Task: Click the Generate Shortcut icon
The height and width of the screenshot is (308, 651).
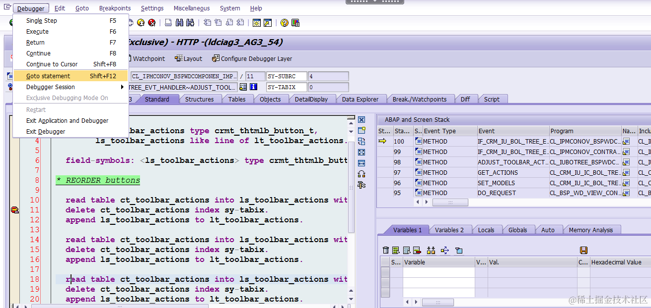Action: (x=268, y=23)
